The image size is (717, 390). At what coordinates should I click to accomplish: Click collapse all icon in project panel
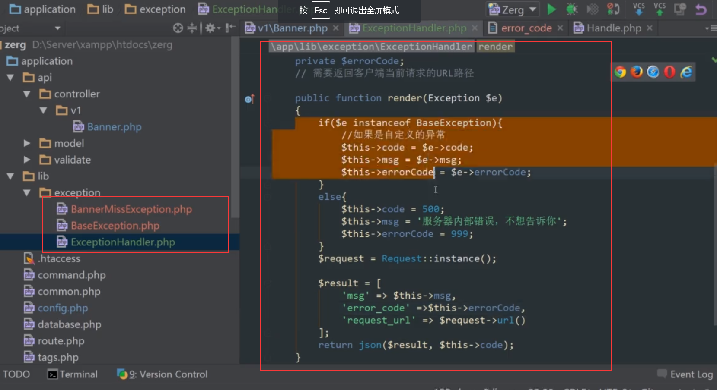tap(192, 28)
